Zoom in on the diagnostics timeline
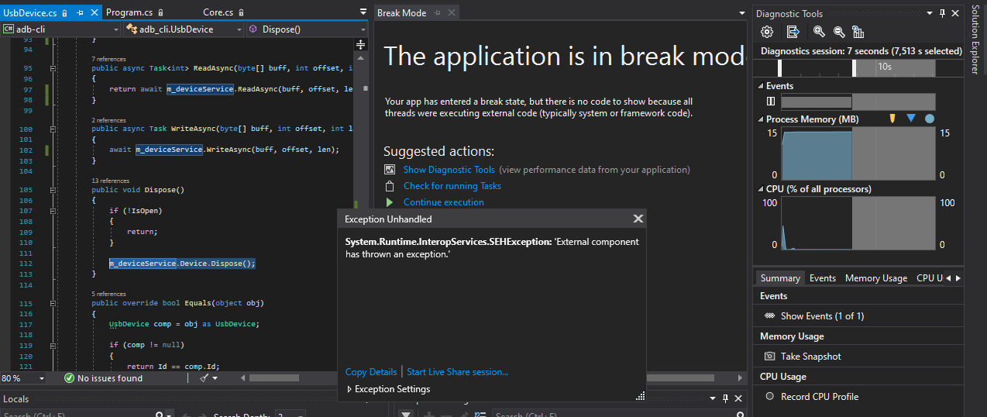987x417 pixels. 819,32
